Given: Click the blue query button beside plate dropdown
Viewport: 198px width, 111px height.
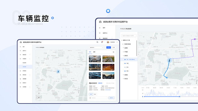Looking at the screenshot, I should coord(109,47).
